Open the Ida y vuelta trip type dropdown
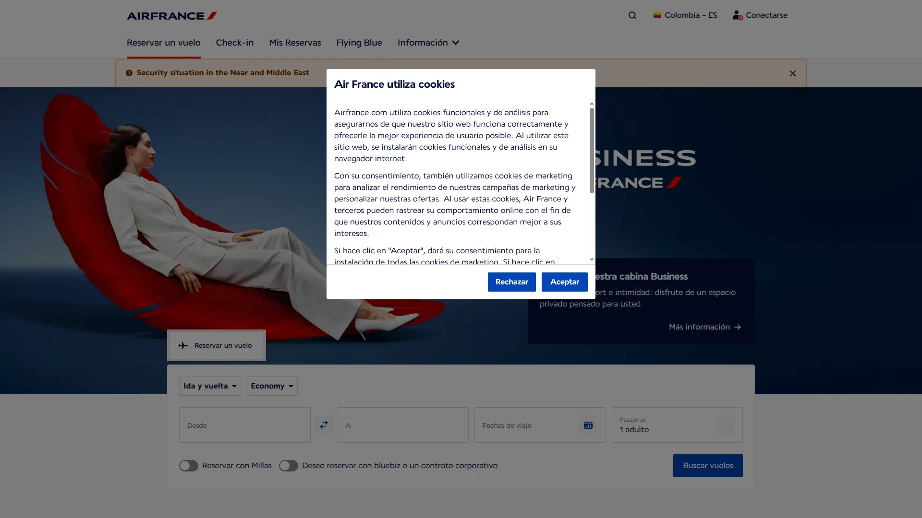Screen dimensions: 922x518 pyautogui.click(x=210, y=386)
